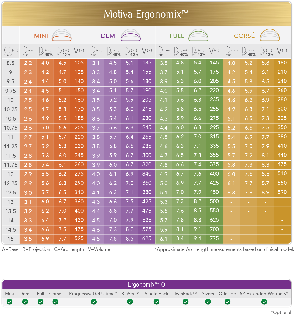Click the volume V (cc) icon under DEMI

144,51
